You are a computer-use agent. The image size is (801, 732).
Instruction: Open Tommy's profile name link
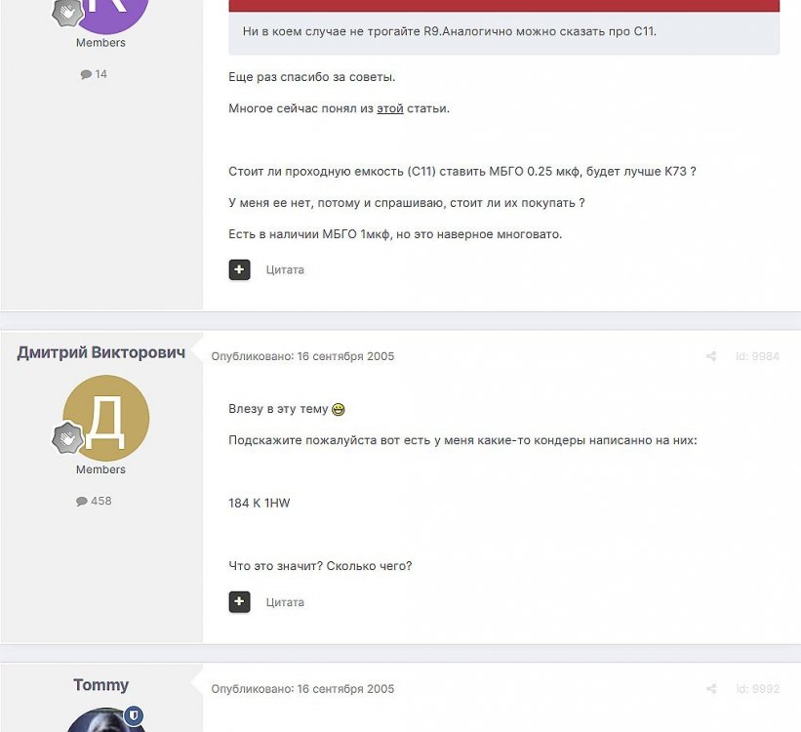(x=100, y=684)
